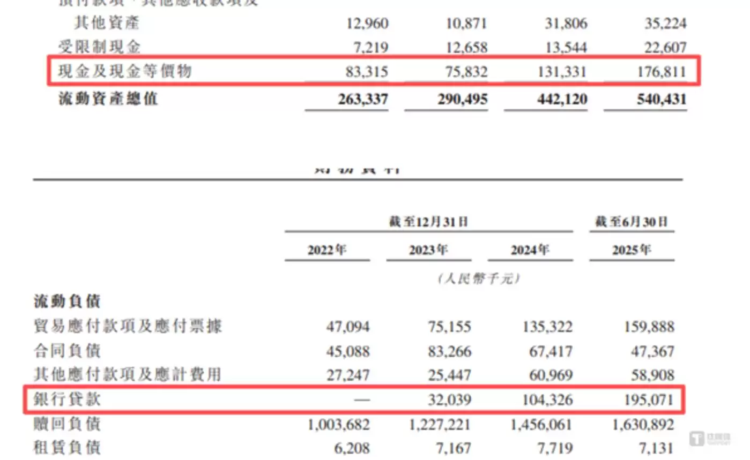Select the 2025年 column header

click(x=632, y=251)
